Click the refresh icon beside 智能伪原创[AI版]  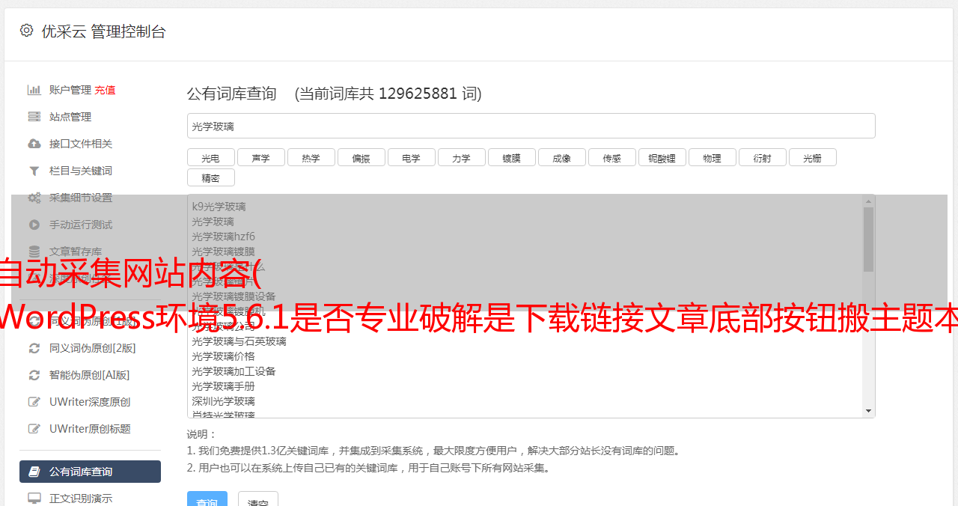point(34,375)
